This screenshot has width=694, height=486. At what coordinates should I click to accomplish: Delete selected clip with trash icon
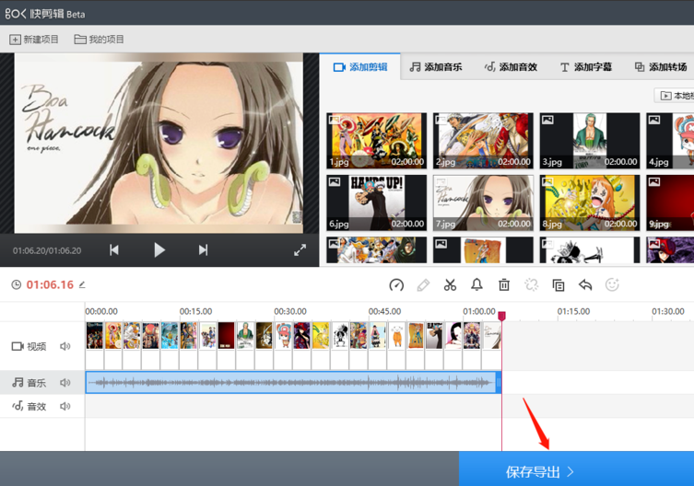(x=504, y=285)
